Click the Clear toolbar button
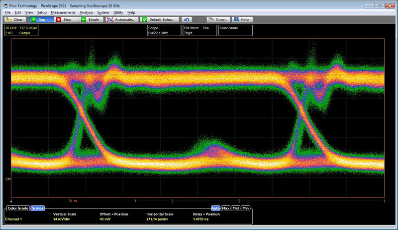 [15, 19]
